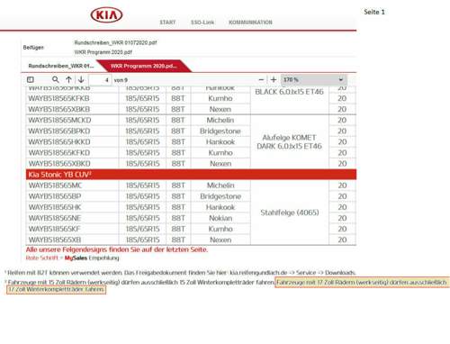This screenshot has height=344, width=450.
Task: Click the Stahlfelge (4065) cell
Action: 290,213
